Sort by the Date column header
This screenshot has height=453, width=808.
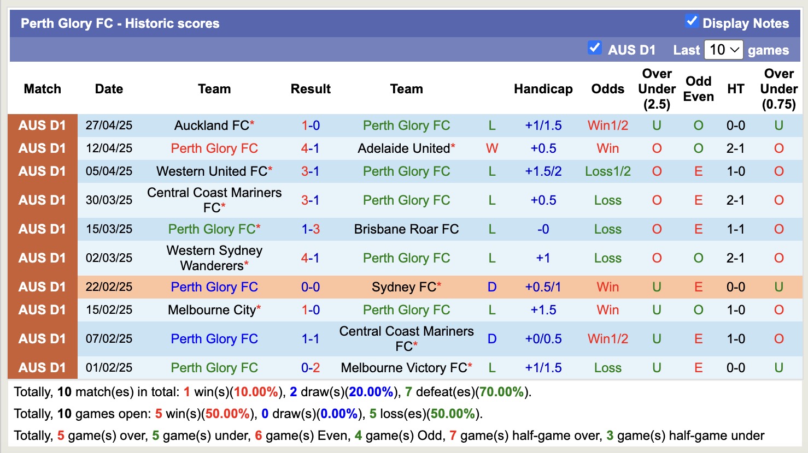108,88
